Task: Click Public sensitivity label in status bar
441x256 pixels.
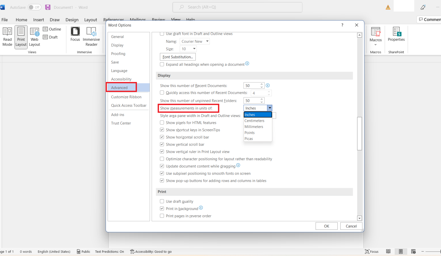Action: [84, 252]
